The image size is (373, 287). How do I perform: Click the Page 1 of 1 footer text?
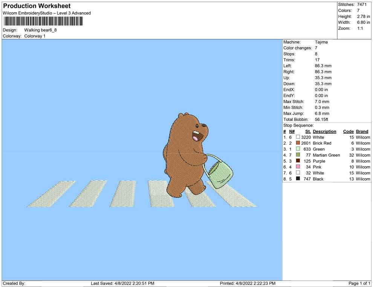(359, 283)
